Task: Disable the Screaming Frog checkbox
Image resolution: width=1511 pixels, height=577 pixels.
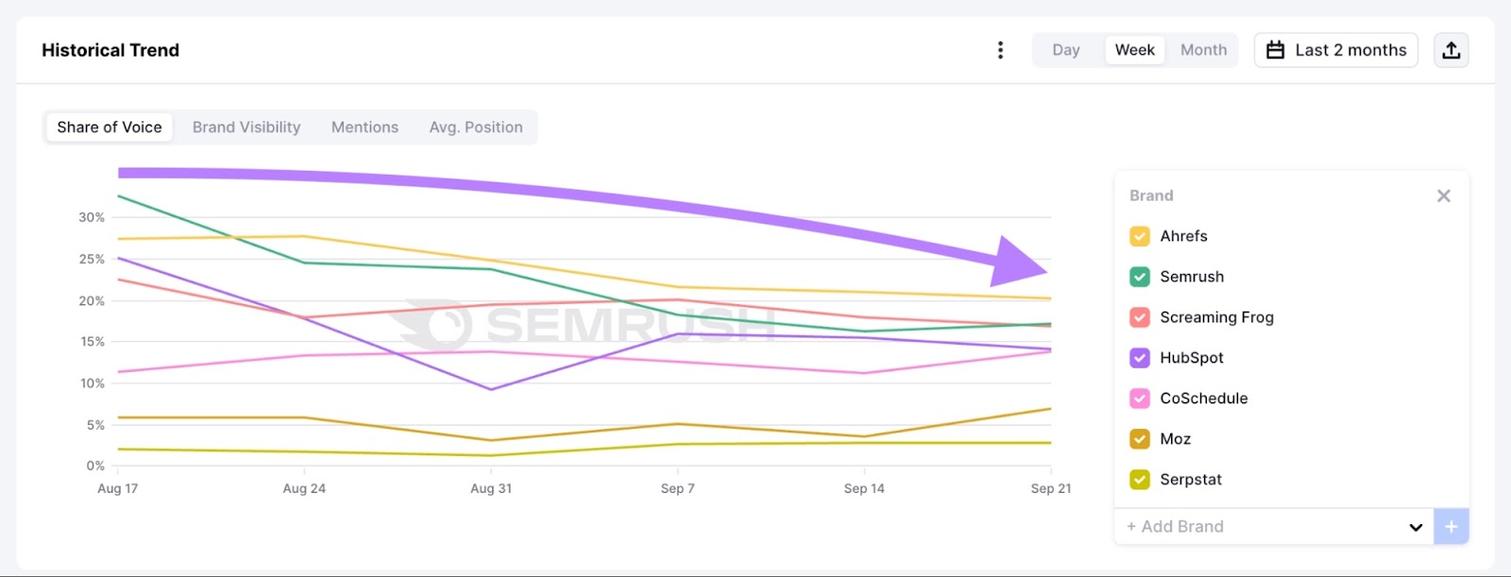Action: (1140, 317)
